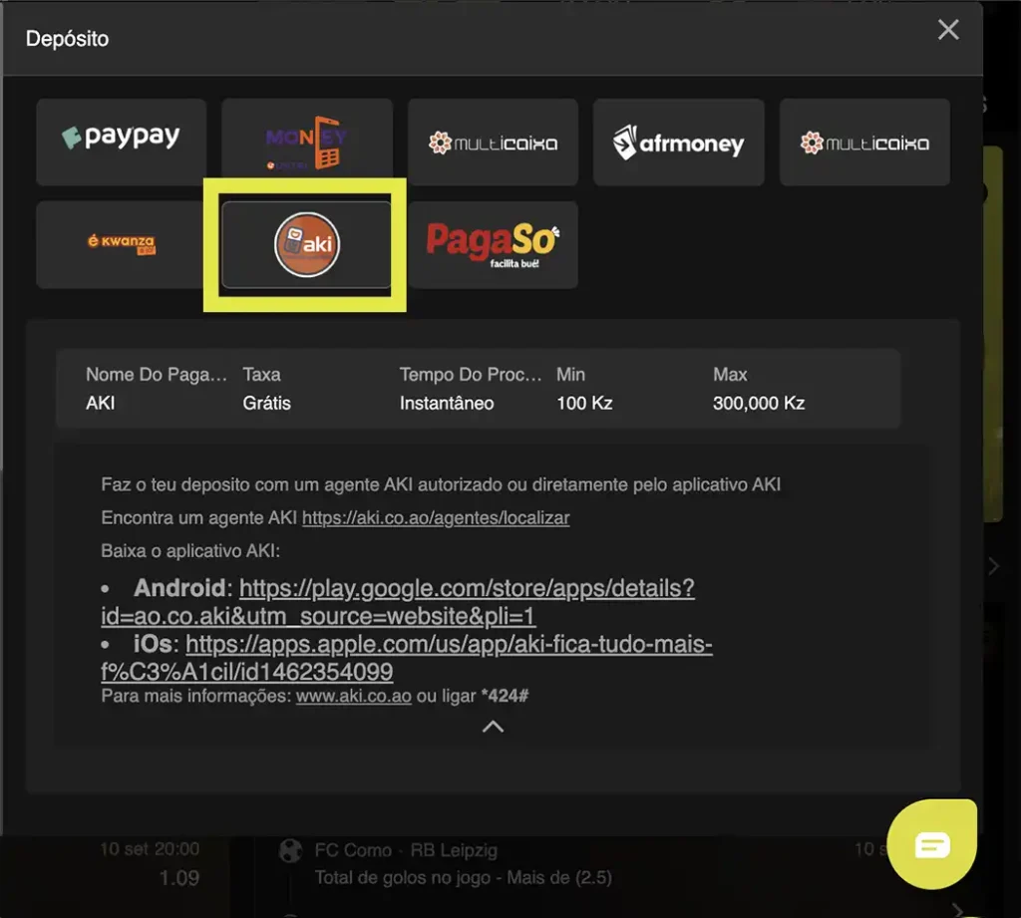Select the paypay payment method
This screenshot has height=918, width=1021.
121,142
